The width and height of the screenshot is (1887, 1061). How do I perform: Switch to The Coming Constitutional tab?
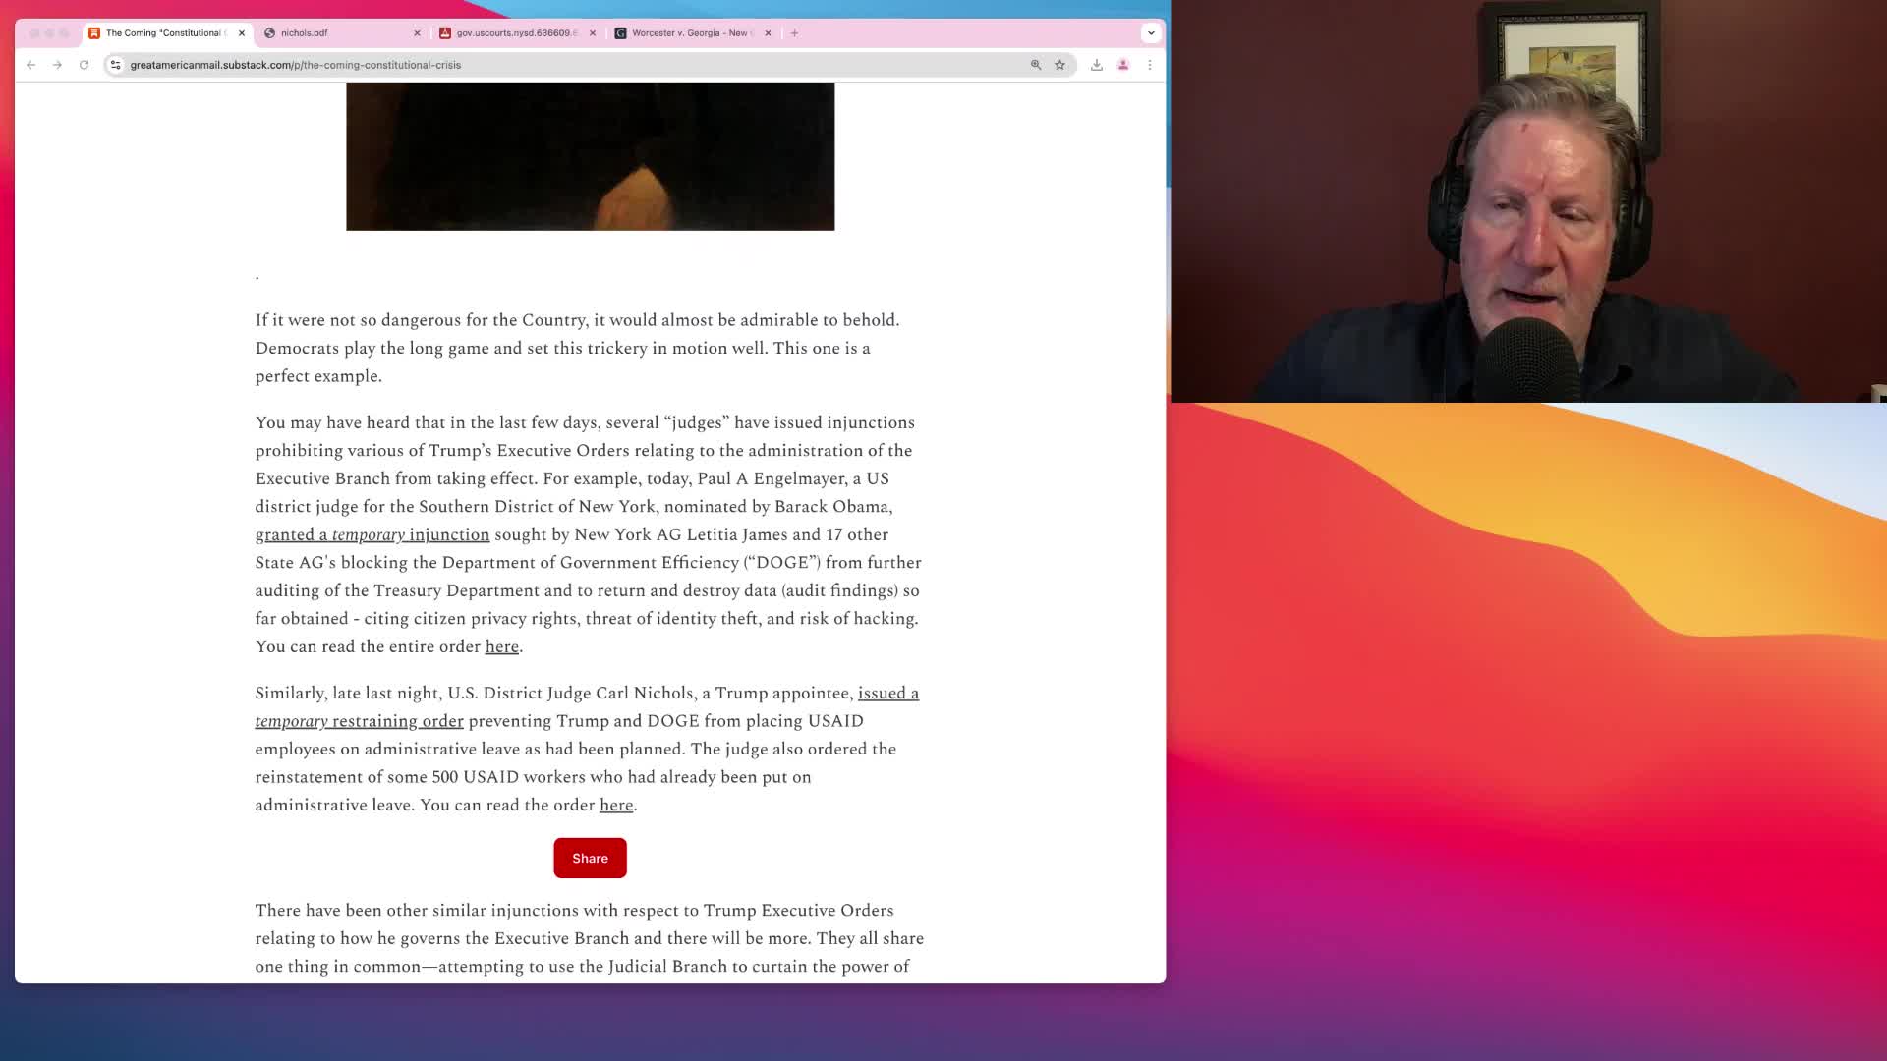pyautogui.click(x=168, y=33)
